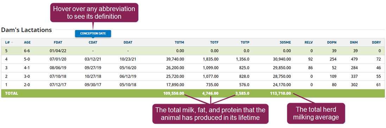Select lactation row with FDAT 07/01/20

pos(193,59)
